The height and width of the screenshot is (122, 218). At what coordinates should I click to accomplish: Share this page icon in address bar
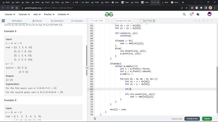(x=182, y=8)
